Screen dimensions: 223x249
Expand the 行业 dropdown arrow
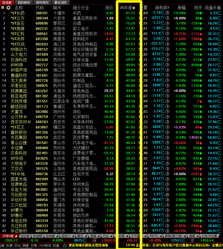[x=111, y=236]
